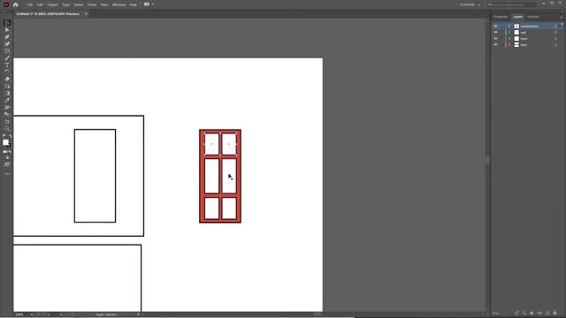Click the target circle of floor layer
The width and height of the screenshot is (566, 318).
point(556,39)
